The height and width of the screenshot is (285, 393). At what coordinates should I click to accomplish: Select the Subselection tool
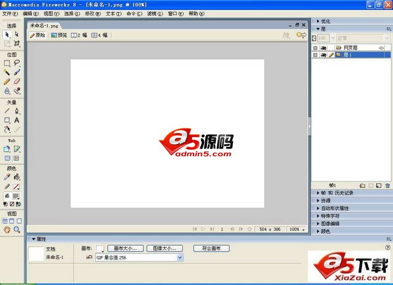[16, 34]
